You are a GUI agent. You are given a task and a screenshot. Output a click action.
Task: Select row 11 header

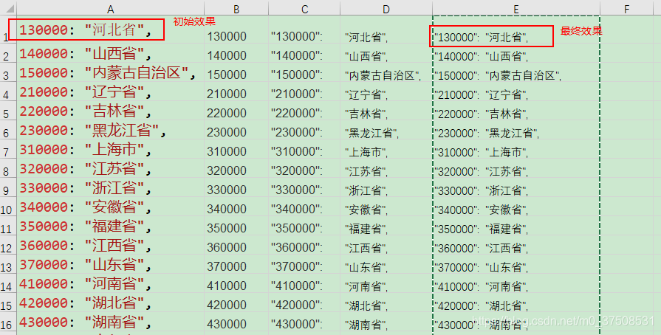(x=8, y=226)
